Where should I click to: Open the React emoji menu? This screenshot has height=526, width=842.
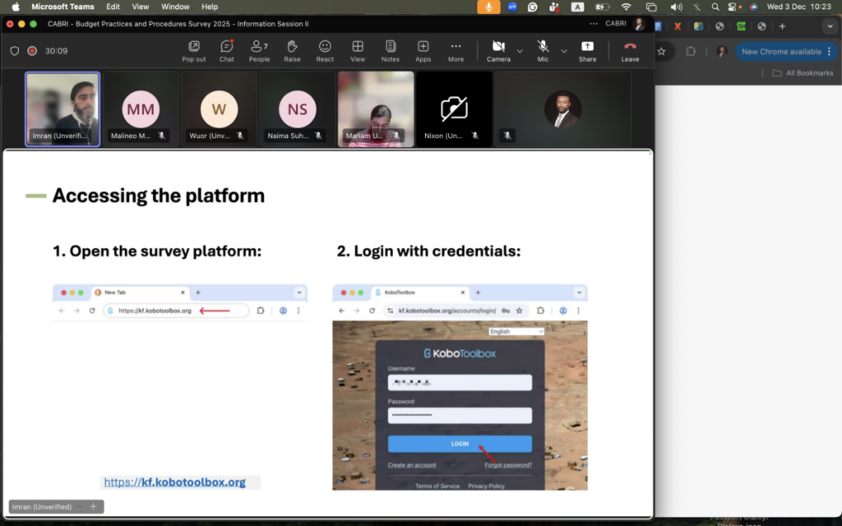pos(325,51)
